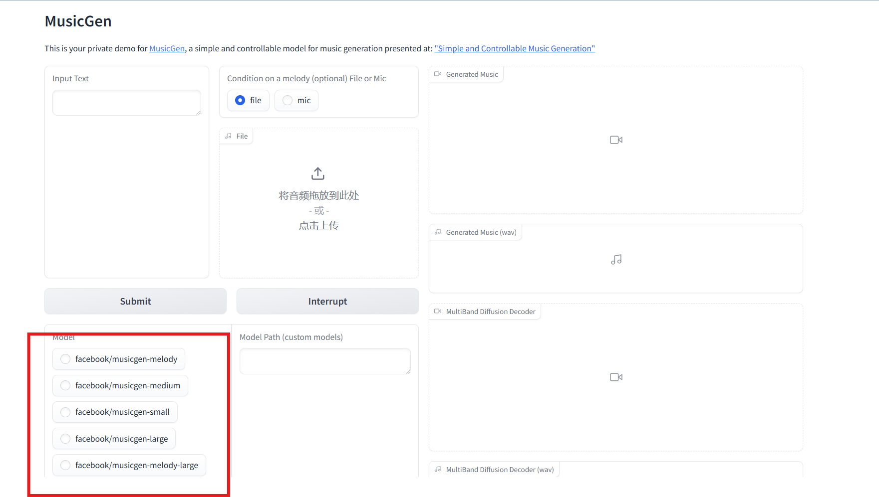Viewport: 879px width, 497px height.
Task: Click the MusicGen page heading
Action: 78,21
